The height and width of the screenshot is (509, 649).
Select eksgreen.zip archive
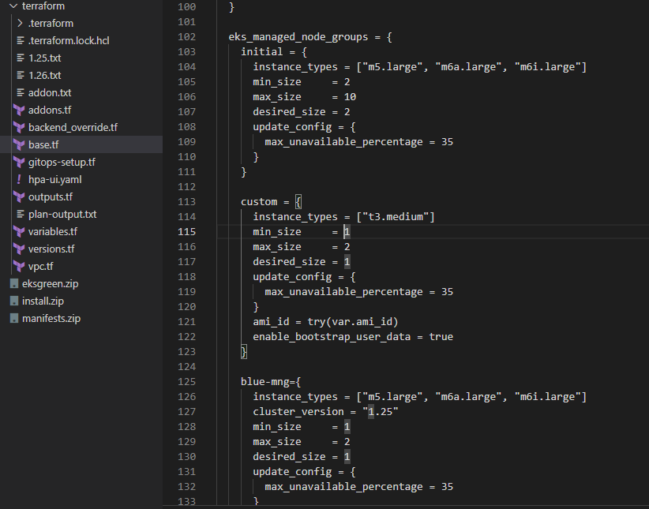point(50,284)
